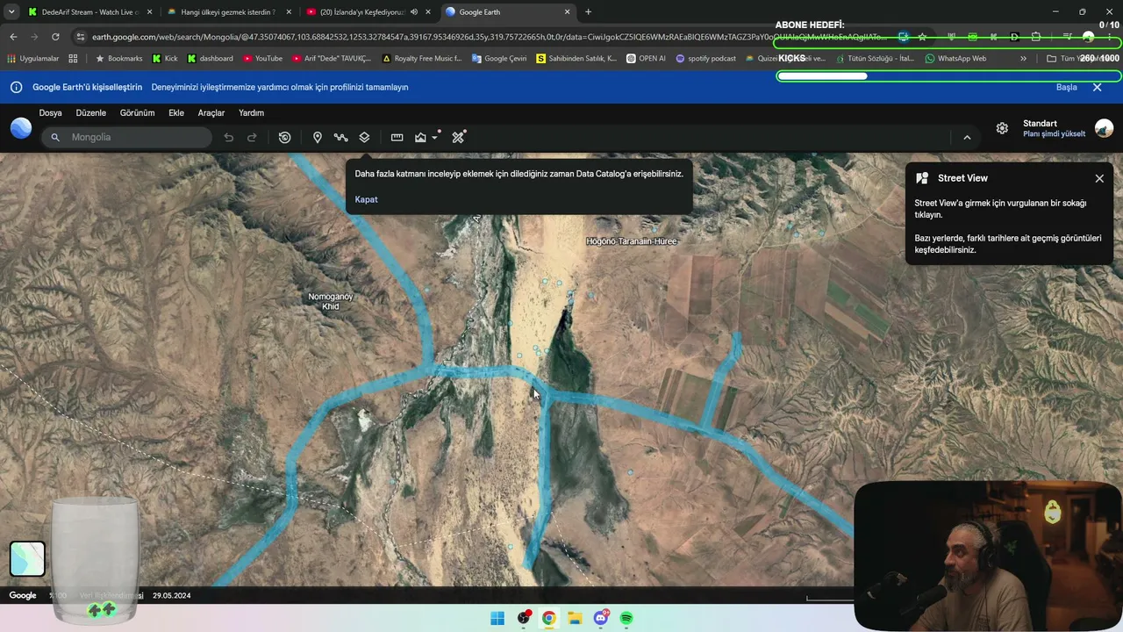Image resolution: width=1123 pixels, height=632 pixels.
Task: Select the draw path or polygon tool
Action: tap(340, 138)
